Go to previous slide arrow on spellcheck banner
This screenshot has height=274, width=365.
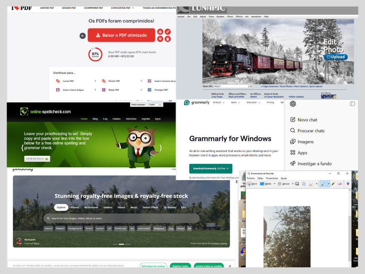click(x=22, y=148)
